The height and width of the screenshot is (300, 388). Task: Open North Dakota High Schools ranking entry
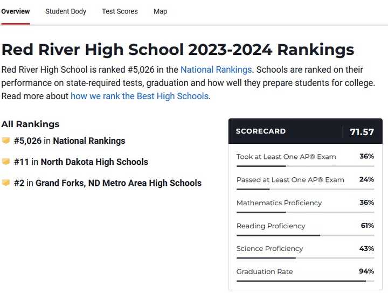coord(81,162)
